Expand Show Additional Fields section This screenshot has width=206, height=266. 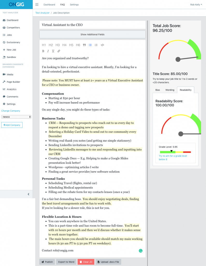pos(93,34)
